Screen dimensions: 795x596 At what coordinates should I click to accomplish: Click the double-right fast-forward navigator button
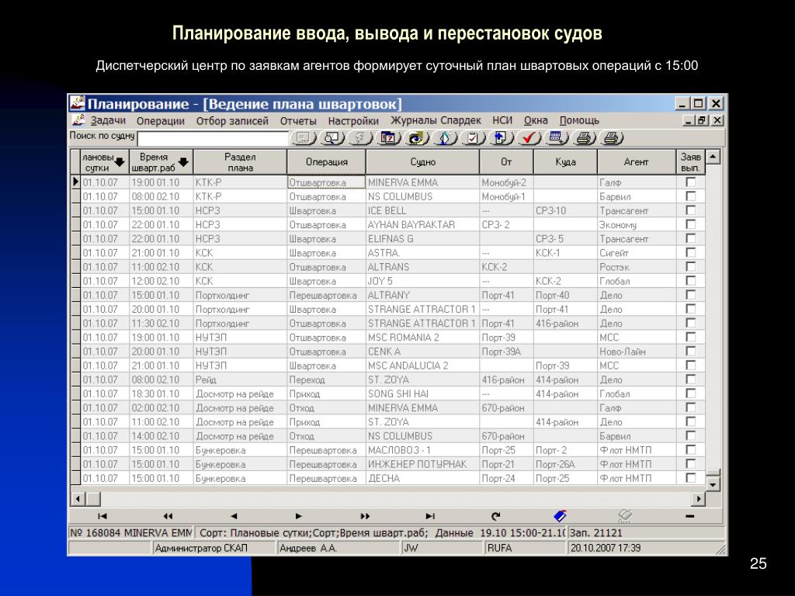tap(365, 516)
